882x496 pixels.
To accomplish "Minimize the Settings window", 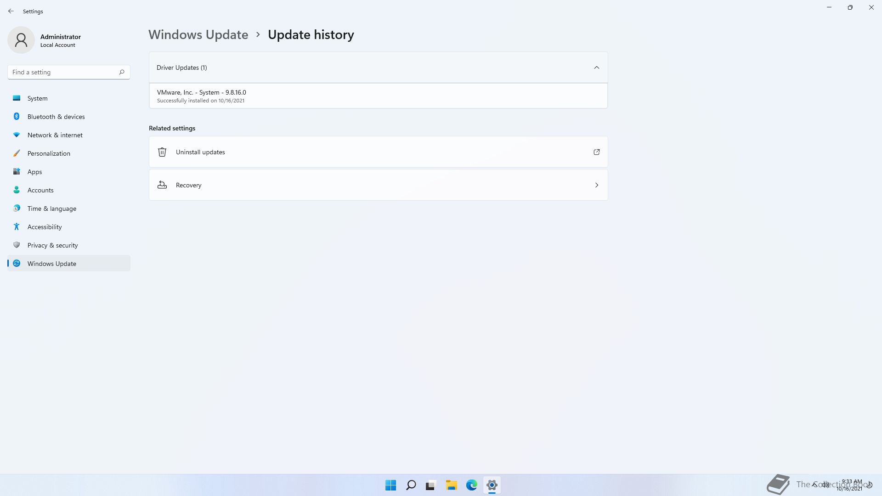I will 829,7.
